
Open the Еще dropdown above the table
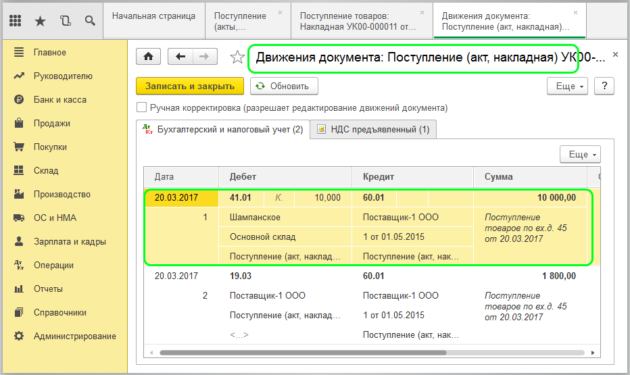point(580,155)
